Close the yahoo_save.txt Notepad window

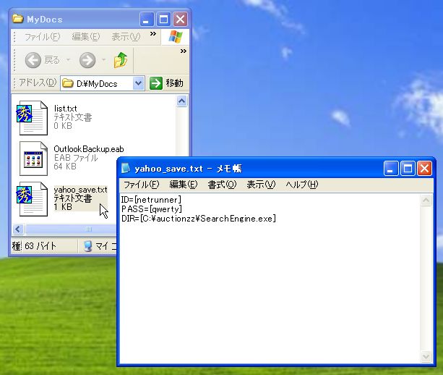point(424,169)
